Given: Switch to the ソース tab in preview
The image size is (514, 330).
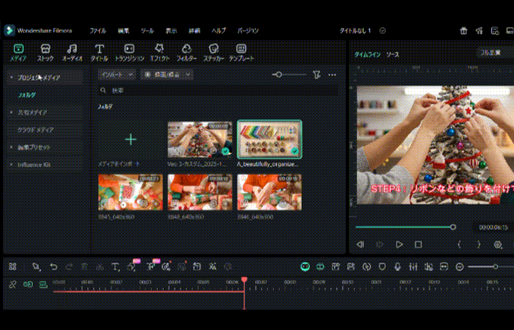Looking at the screenshot, I should (x=393, y=54).
